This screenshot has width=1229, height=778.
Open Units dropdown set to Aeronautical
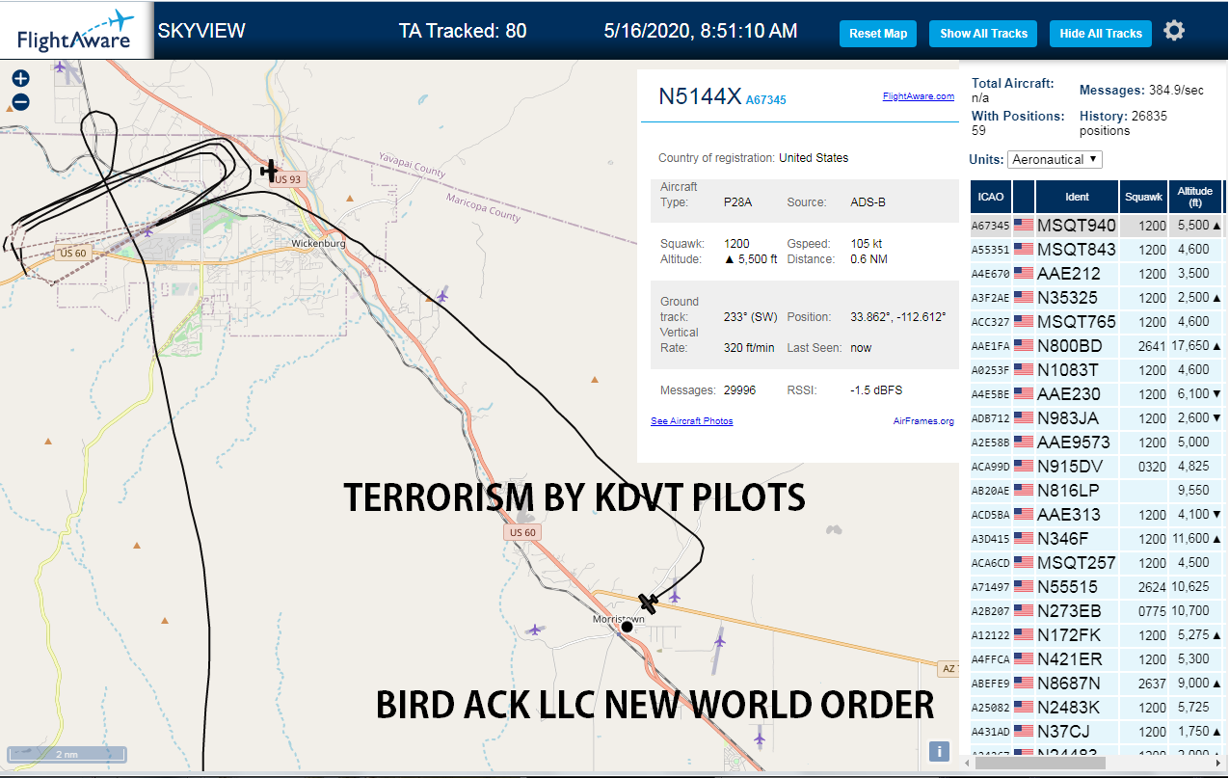pos(1055,159)
